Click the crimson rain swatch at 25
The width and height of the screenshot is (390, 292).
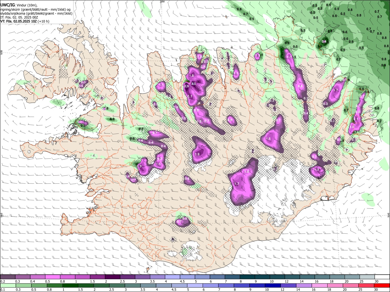click(x=367, y=285)
